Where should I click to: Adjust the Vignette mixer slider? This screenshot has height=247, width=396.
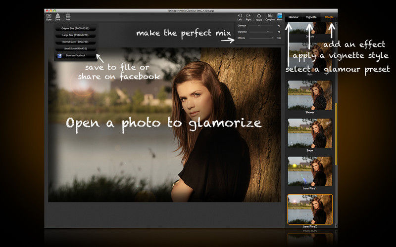[x=261, y=32]
